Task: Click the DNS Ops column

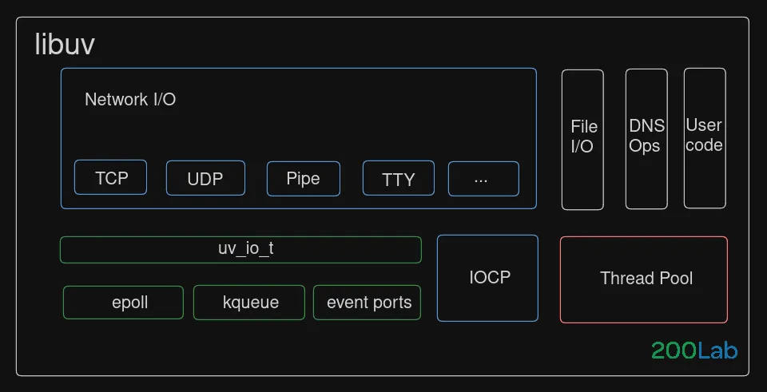Action: point(646,139)
